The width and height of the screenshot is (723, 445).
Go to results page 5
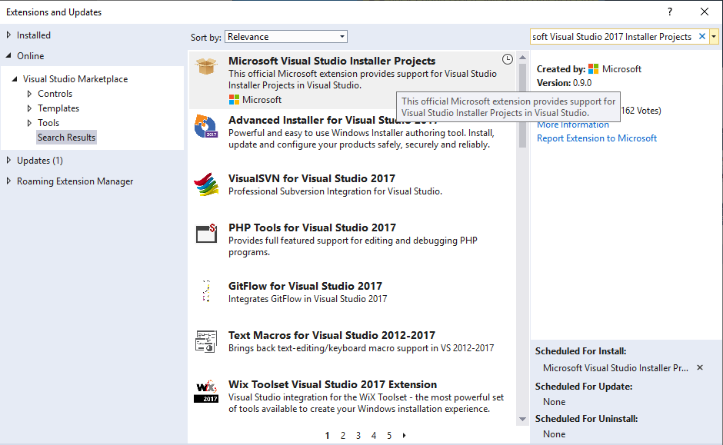coord(389,435)
